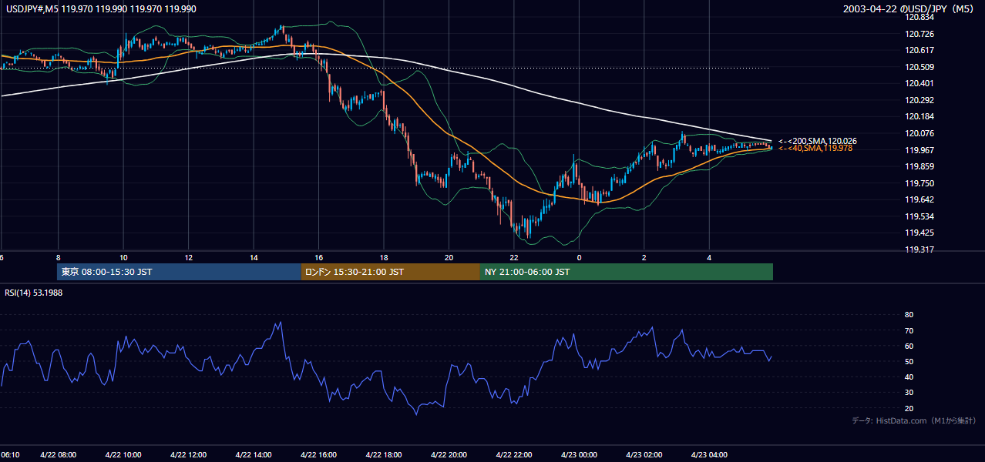This screenshot has width=985, height=462.
Task: Click the 4/23 00:00 time axis label
Action: point(579,455)
